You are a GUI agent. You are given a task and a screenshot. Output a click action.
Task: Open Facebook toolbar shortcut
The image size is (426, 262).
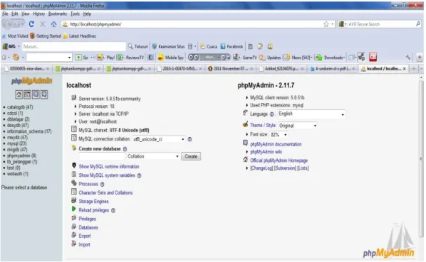[x=232, y=47]
